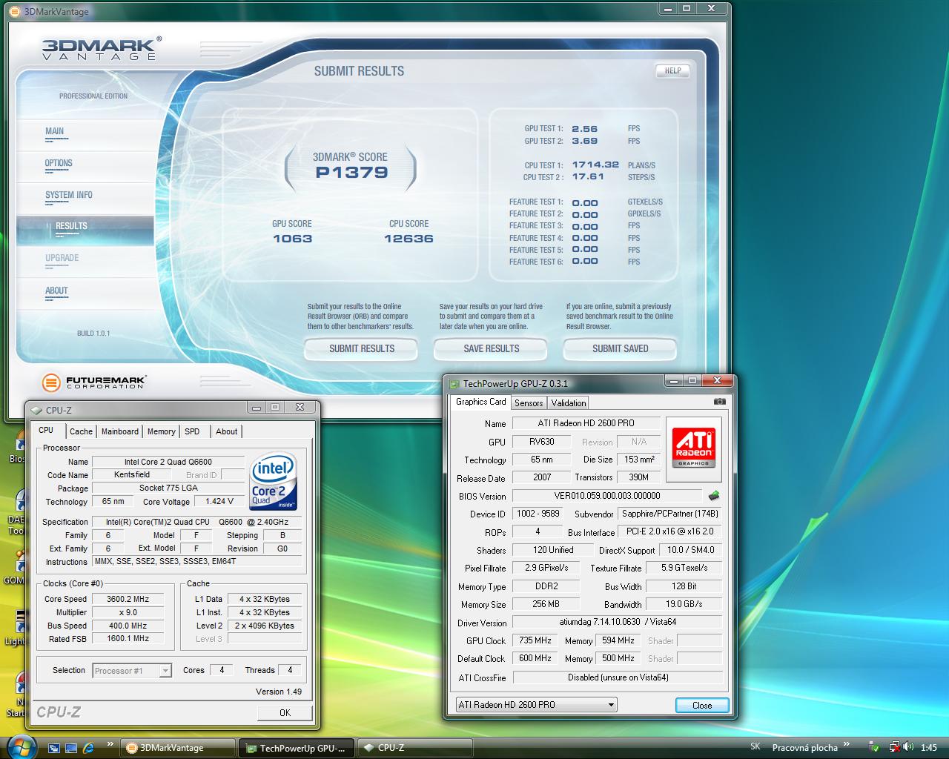Click the Memory Type DDR2 field

tap(546, 586)
